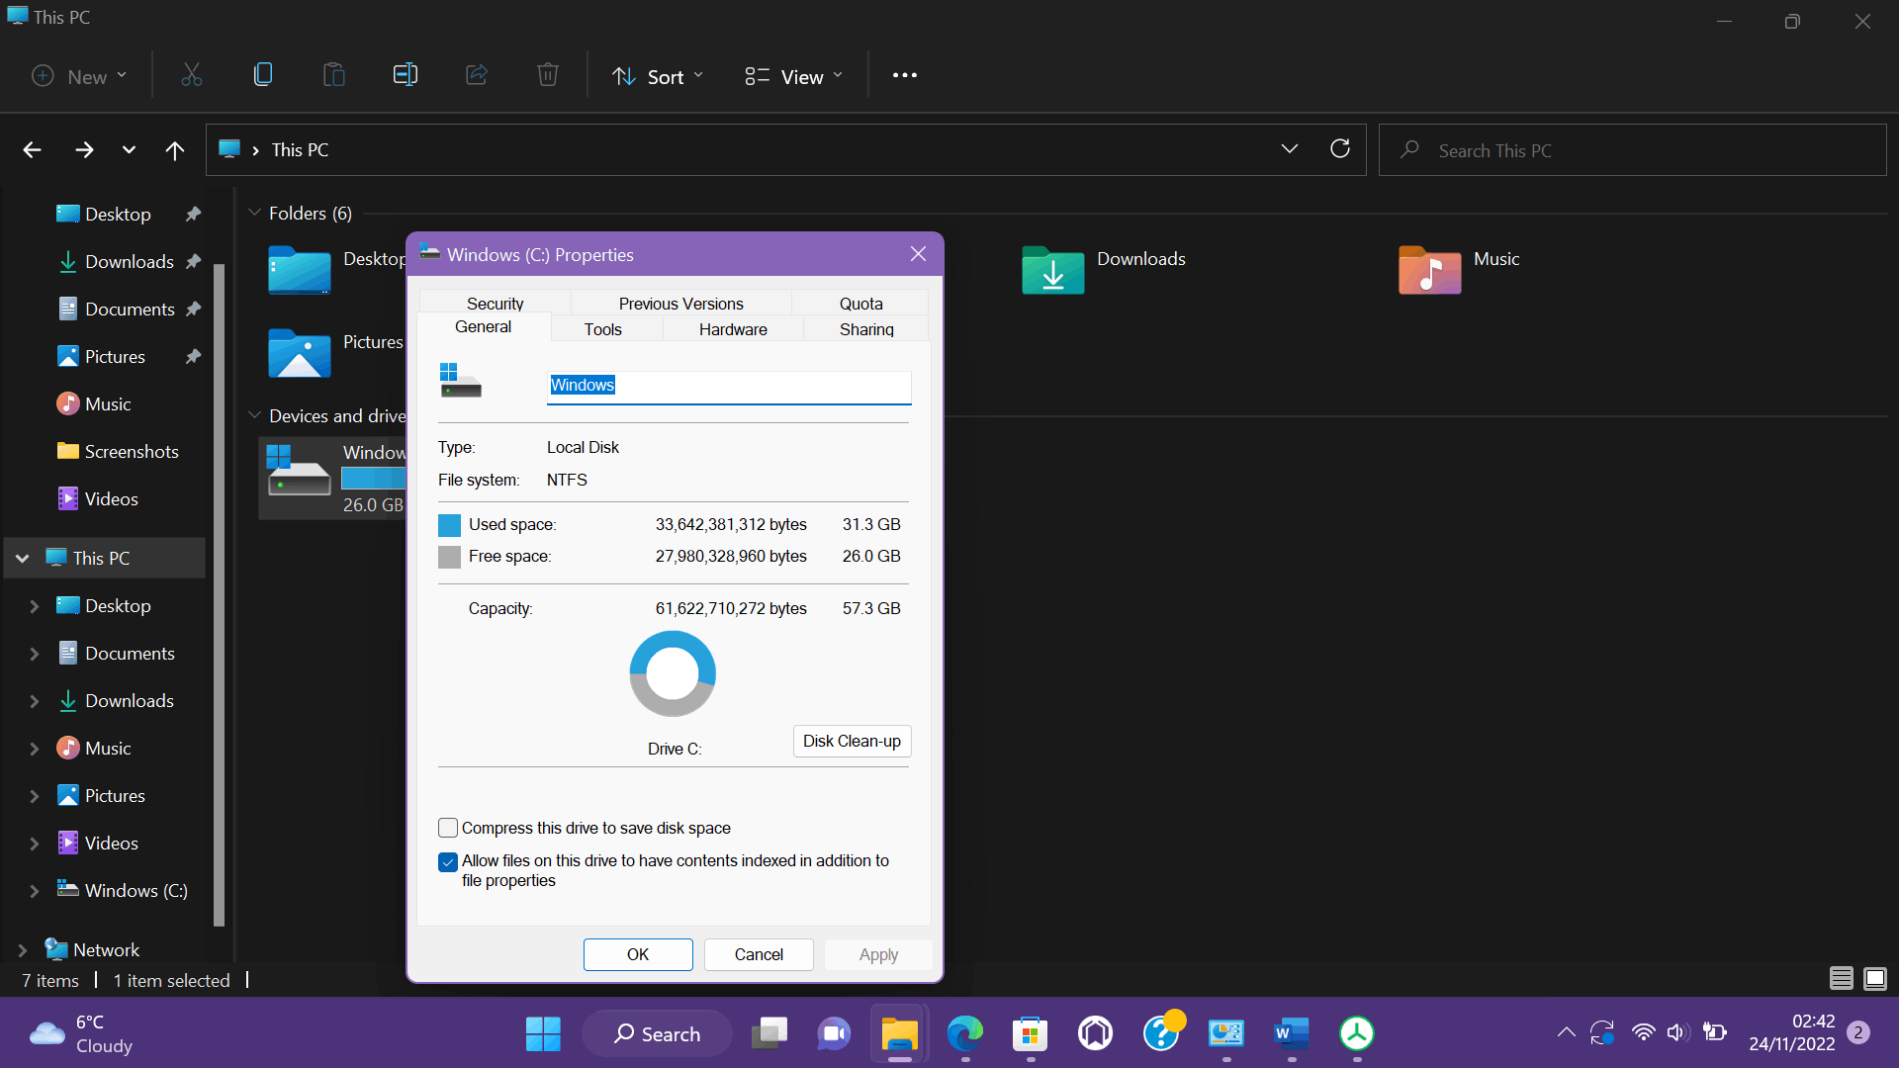
Task: Click the Cut scissors icon in toolbar
Action: tap(192, 75)
